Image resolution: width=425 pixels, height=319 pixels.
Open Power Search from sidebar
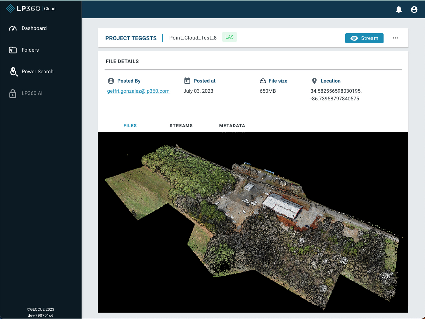tap(37, 72)
